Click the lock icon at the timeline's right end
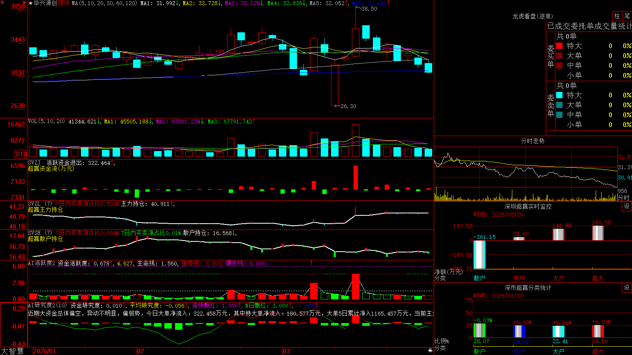 pos(430,350)
